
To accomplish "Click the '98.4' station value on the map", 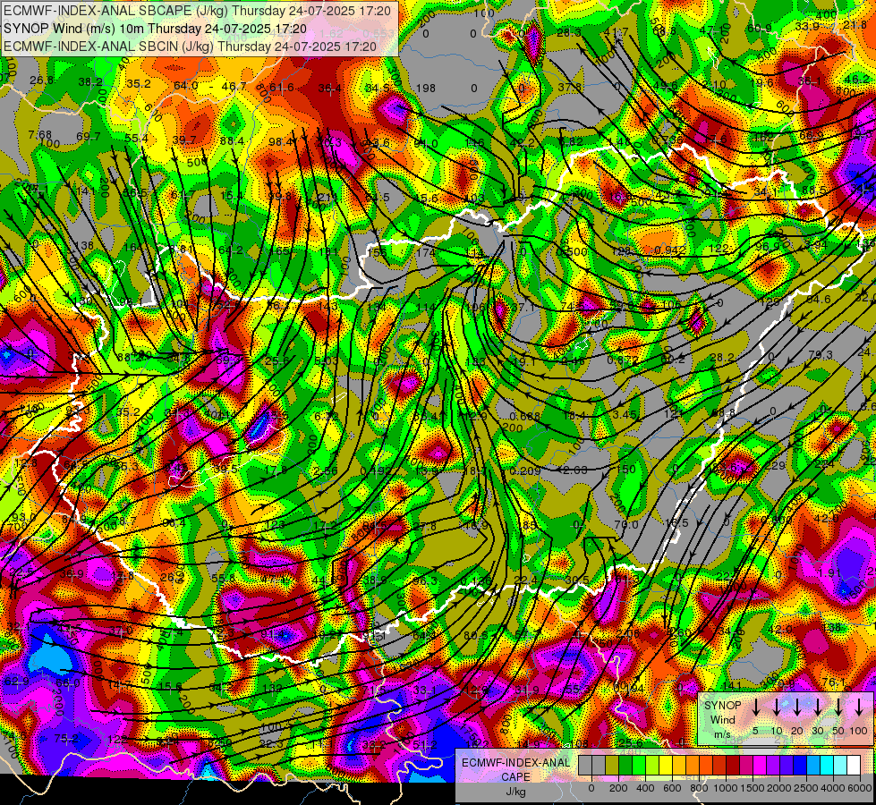I will (280, 142).
